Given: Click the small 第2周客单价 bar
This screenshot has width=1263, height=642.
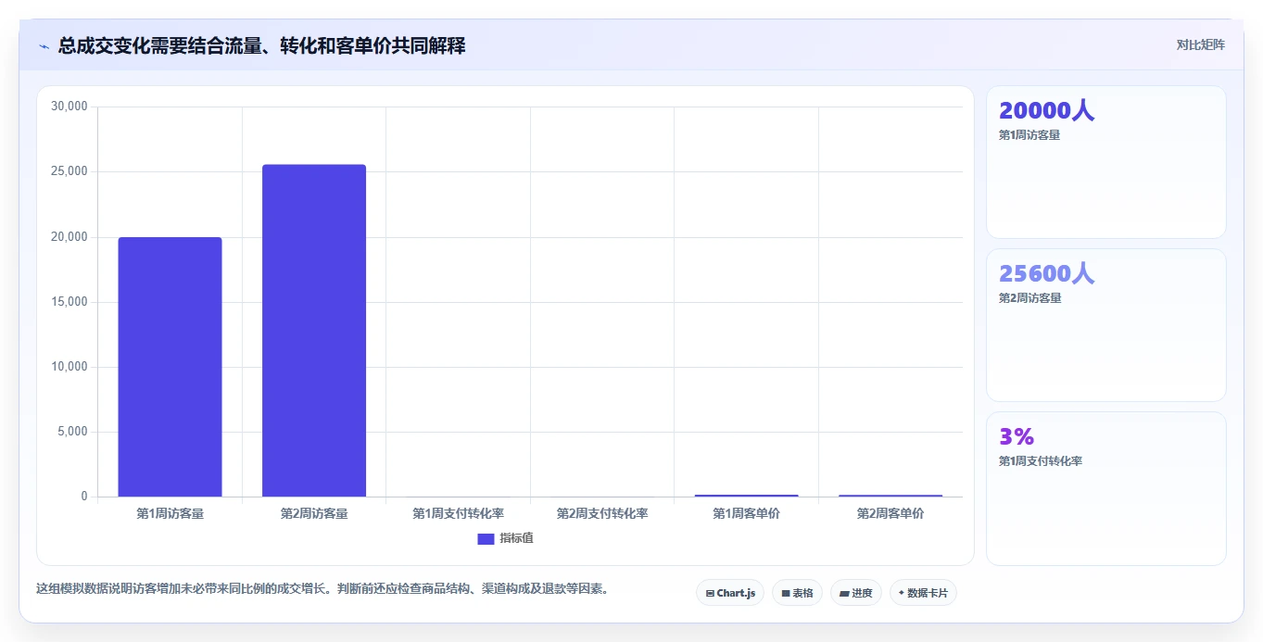Looking at the screenshot, I should click(x=890, y=496).
